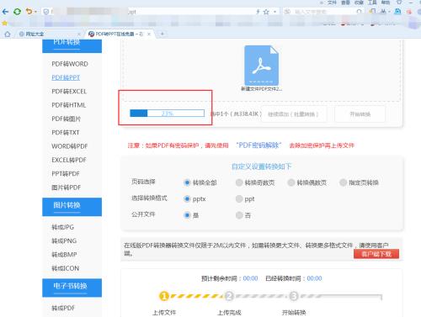Select the 指定页转换 radio button
Viewport: 421px width, 317px height.
[x=343, y=182]
